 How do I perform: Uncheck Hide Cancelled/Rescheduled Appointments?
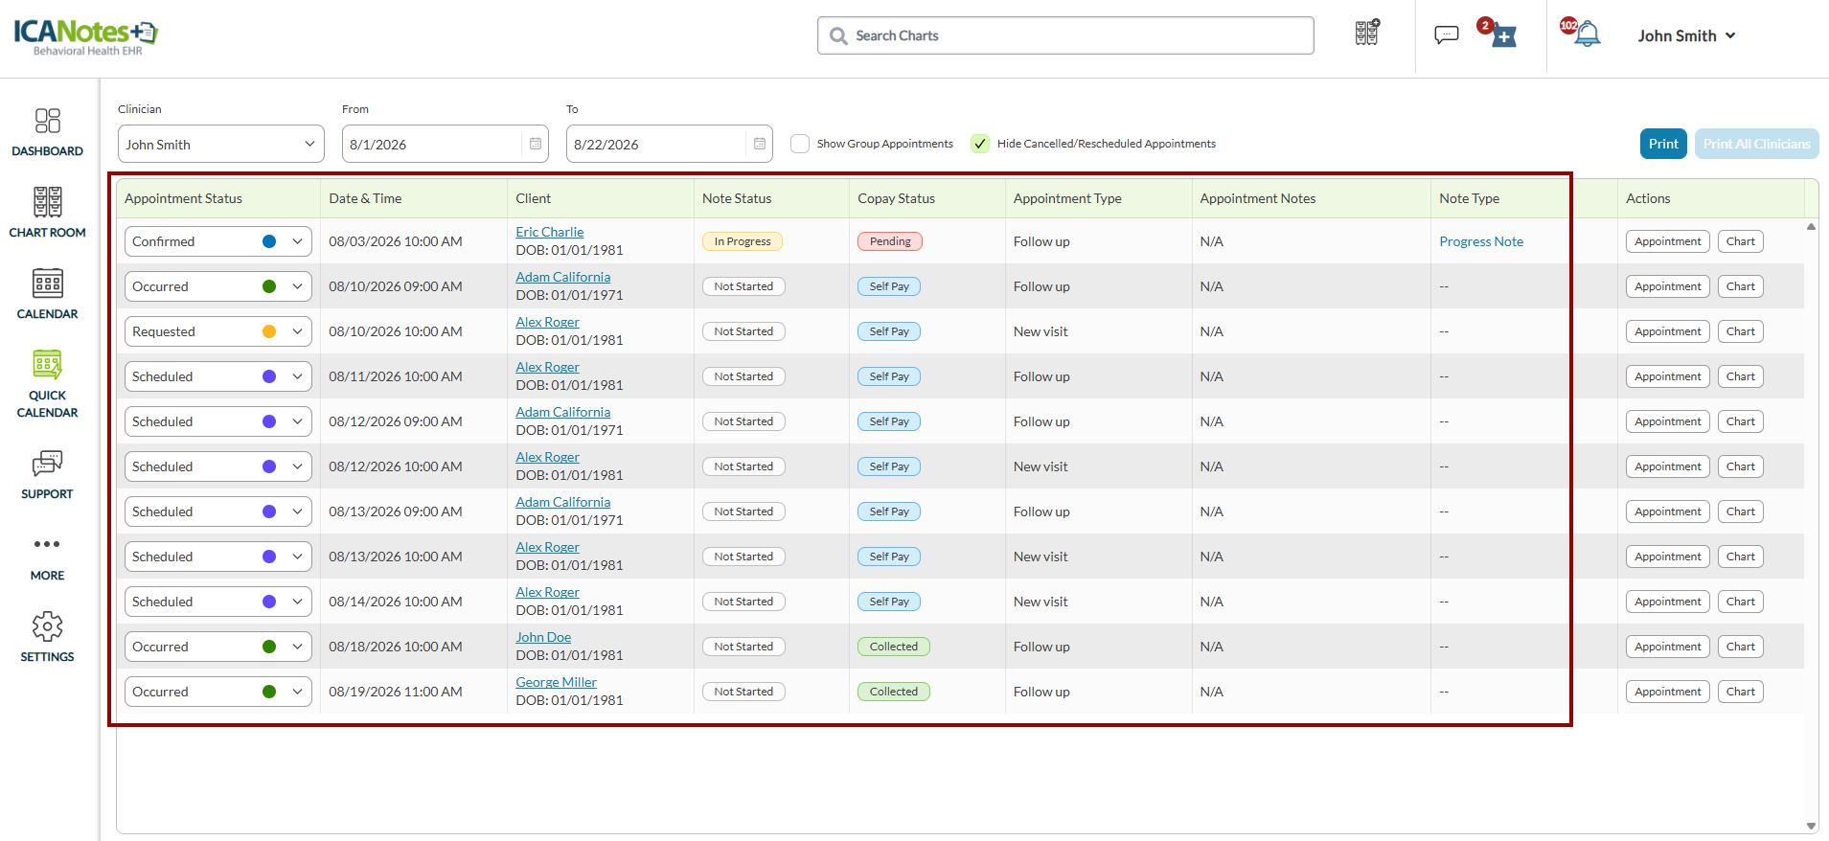point(980,144)
